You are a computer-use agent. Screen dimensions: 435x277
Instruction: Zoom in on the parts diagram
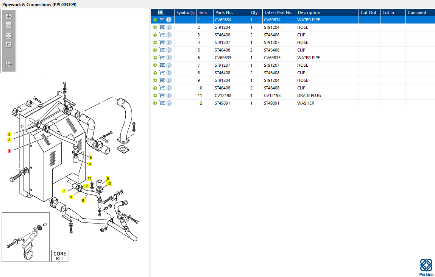[9, 16]
